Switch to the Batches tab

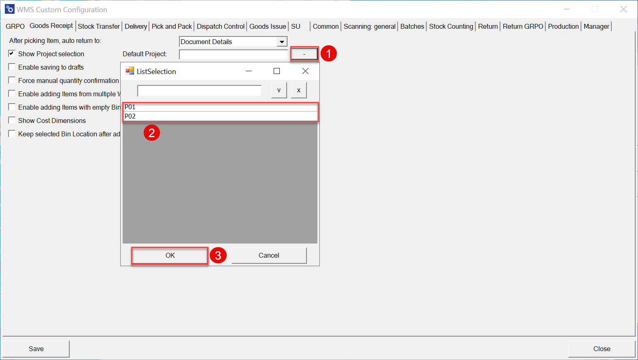tap(412, 26)
